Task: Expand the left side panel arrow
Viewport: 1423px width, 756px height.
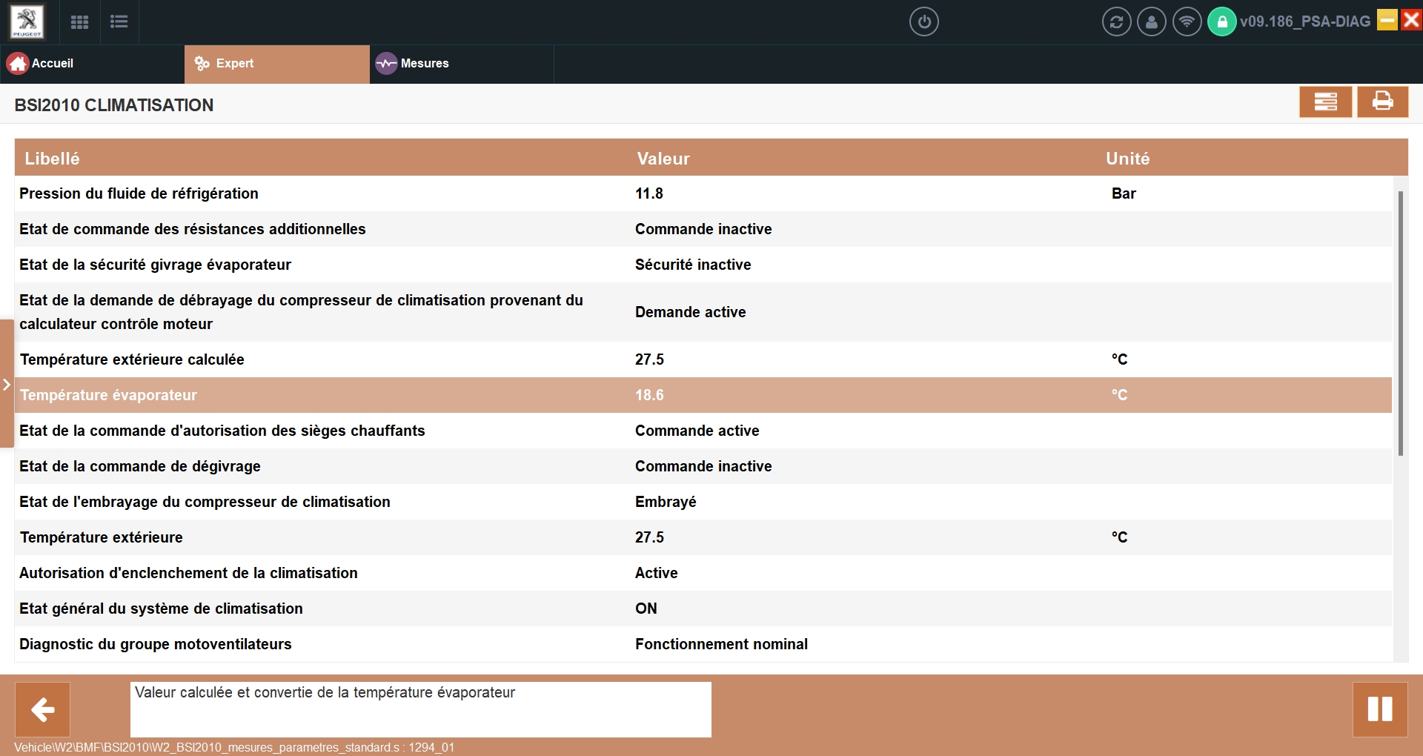Action: tap(6, 384)
